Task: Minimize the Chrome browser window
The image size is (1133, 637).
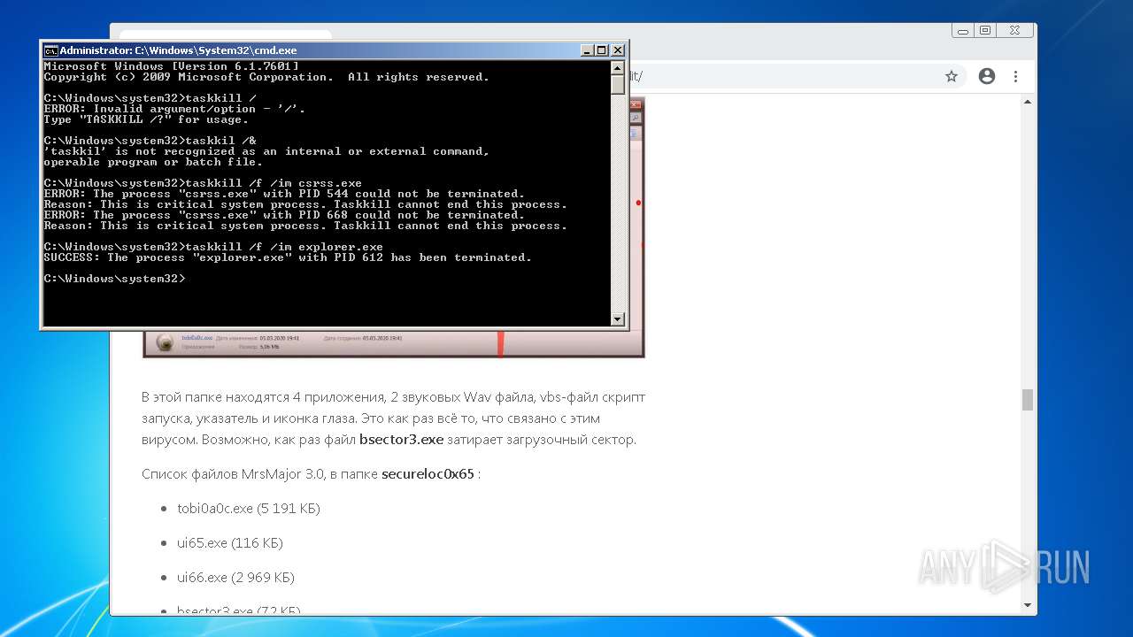Action: 962,30
